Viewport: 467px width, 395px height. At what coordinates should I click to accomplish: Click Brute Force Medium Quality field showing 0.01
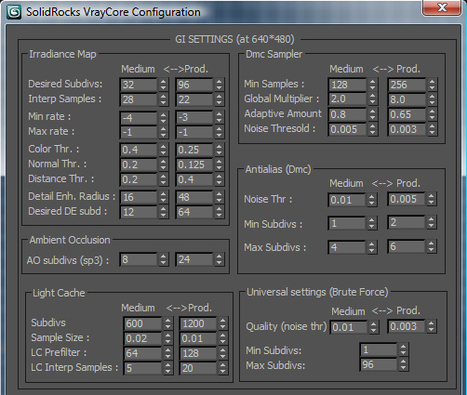349,327
